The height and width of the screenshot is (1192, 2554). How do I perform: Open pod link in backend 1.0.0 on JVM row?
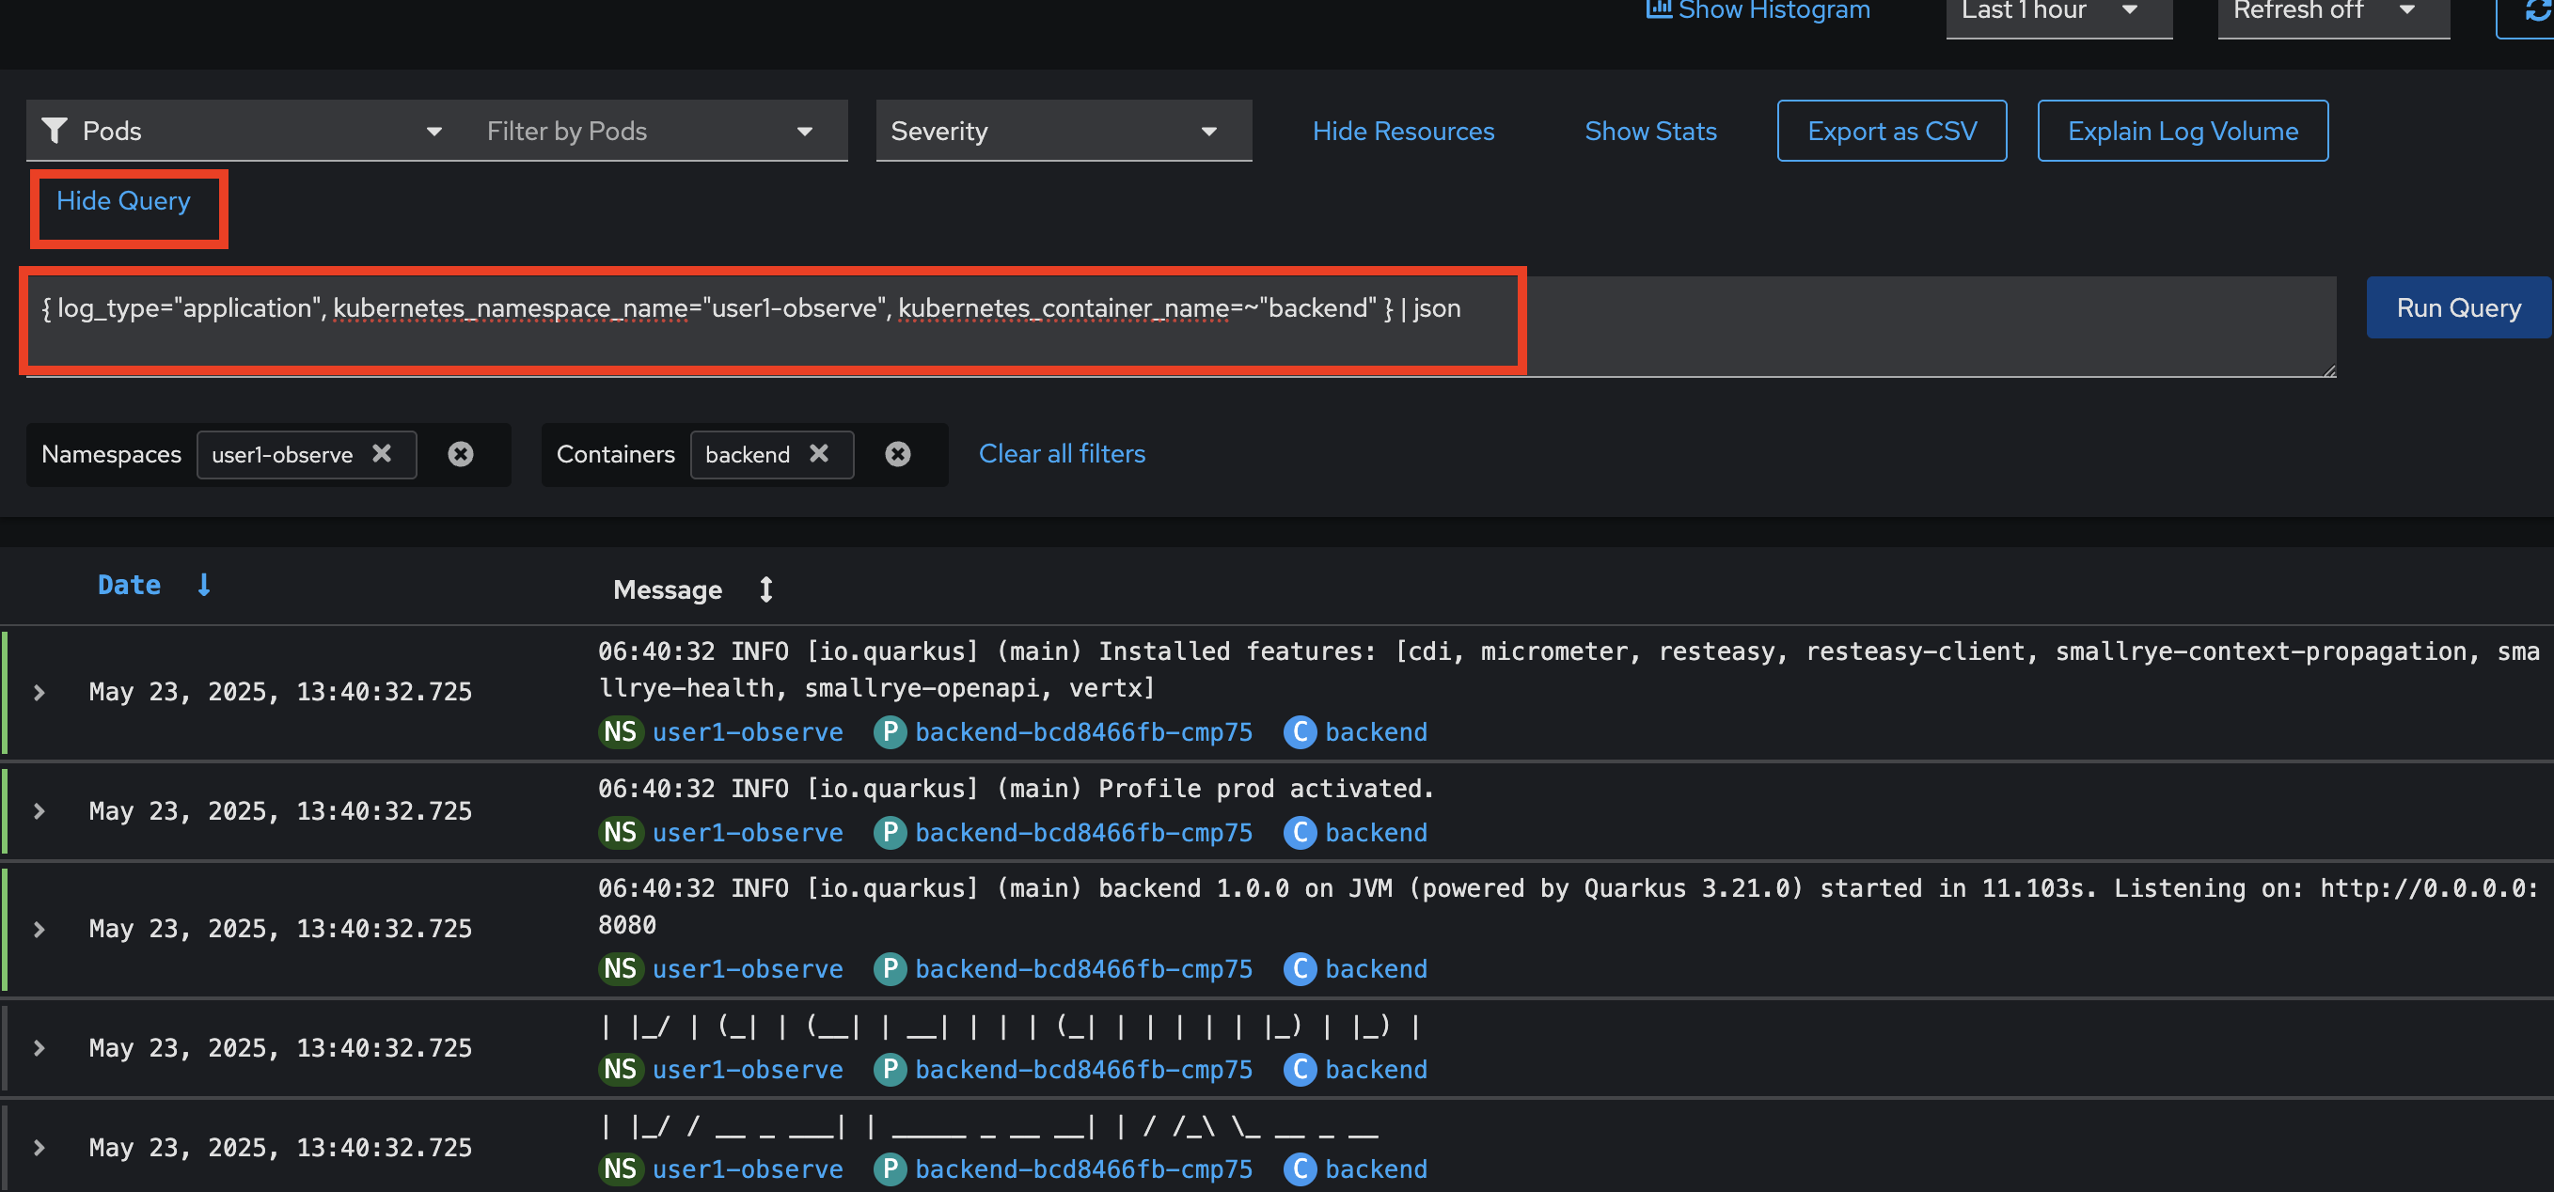pos(1083,969)
